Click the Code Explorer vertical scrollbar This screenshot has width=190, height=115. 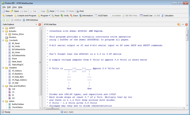[40, 63]
